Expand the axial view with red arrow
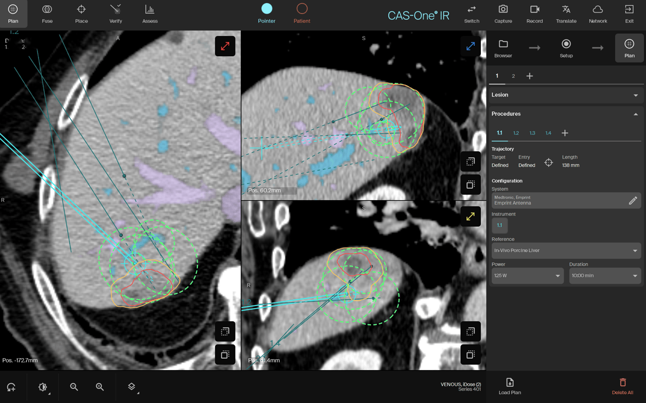Image resolution: width=646 pixels, height=403 pixels. (x=225, y=46)
